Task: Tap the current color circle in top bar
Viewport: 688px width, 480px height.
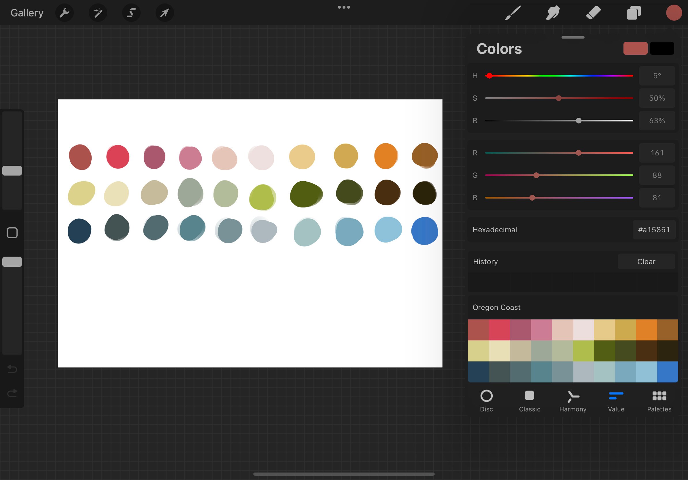Action: coord(674,13)
